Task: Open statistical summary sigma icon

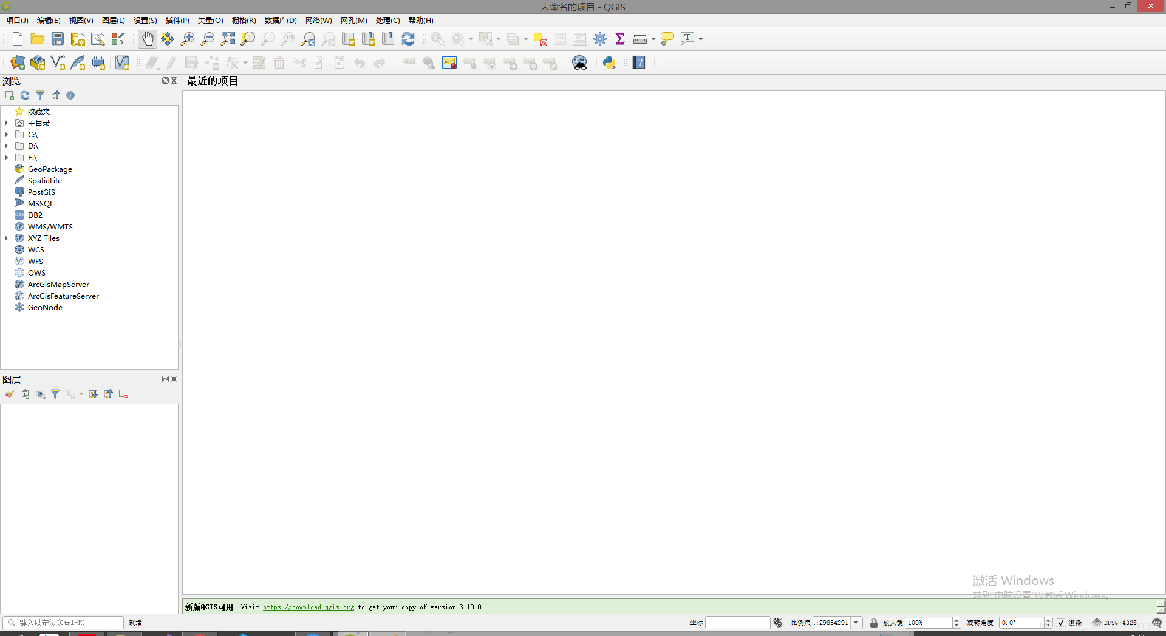Action: tap(620, 39)
